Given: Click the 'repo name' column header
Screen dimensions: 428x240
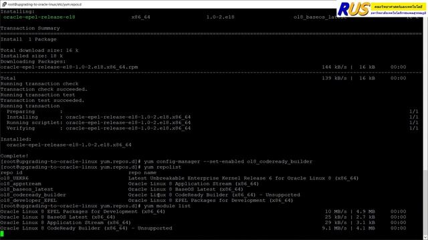Looking at the screenshot, I should (x=142, y=173).
